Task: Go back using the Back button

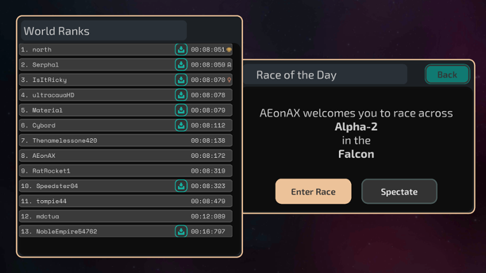Action: point(447,75)
